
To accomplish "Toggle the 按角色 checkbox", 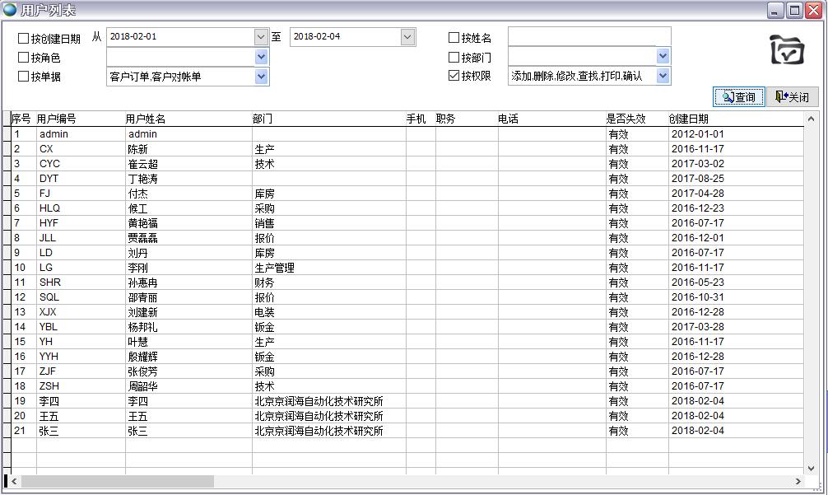I will (x=23, y=58).
